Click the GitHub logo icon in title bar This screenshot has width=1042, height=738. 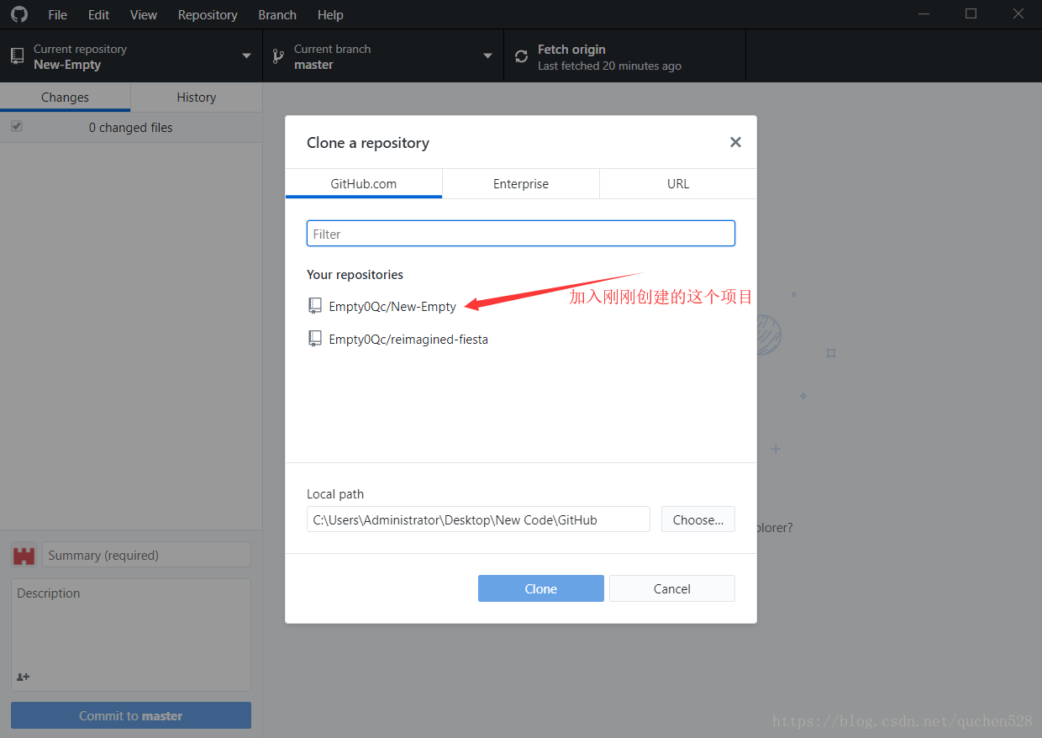pos(18,14)
